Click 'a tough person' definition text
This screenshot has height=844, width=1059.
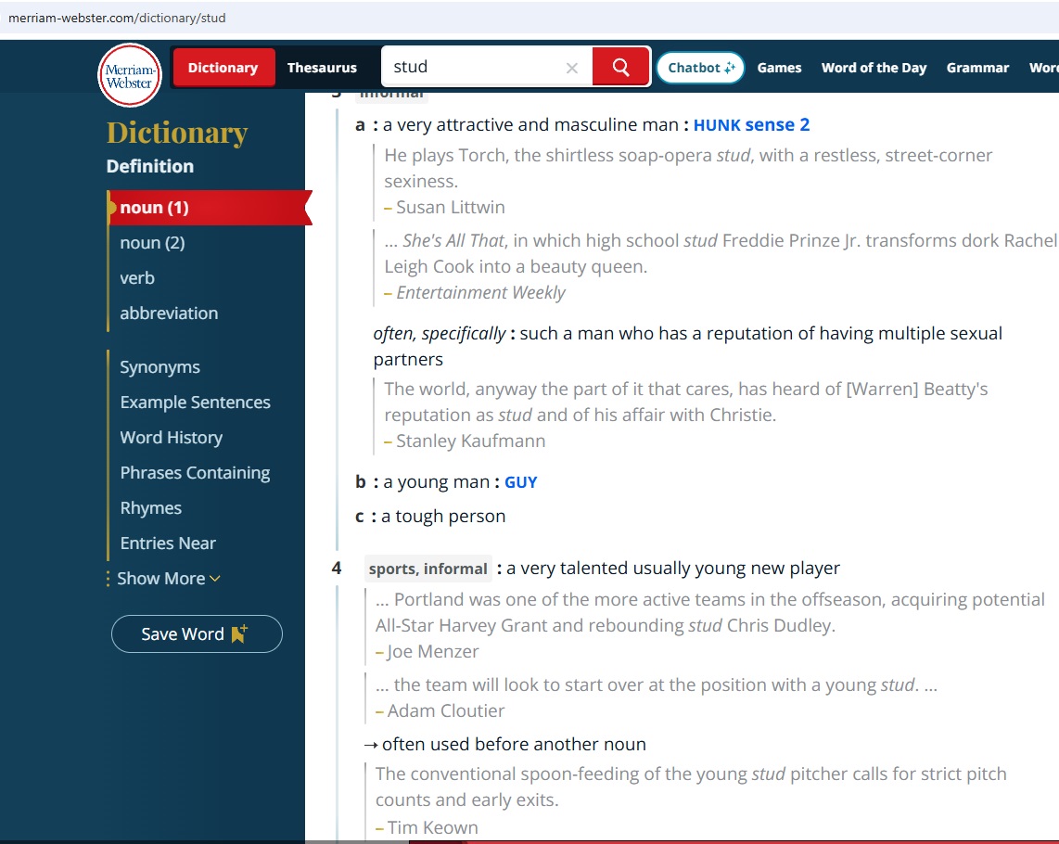pos(443,517)
